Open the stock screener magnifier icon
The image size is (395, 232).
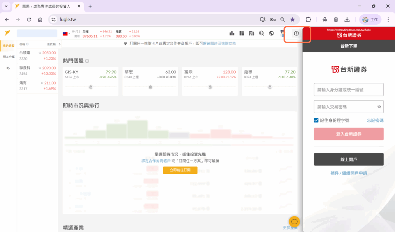[x=262, y=34]
